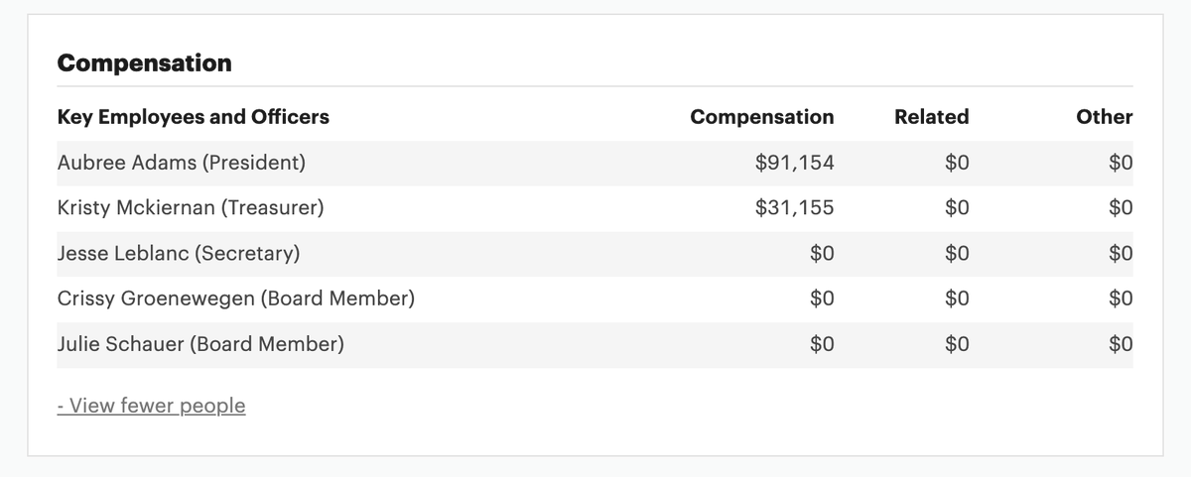
Task: Click the Compensation section title
Action: (145, 63)
